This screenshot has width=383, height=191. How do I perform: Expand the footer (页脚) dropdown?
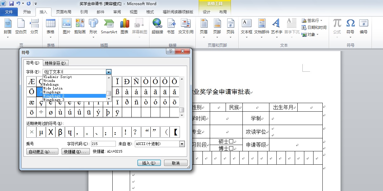(x=217, y=37)
